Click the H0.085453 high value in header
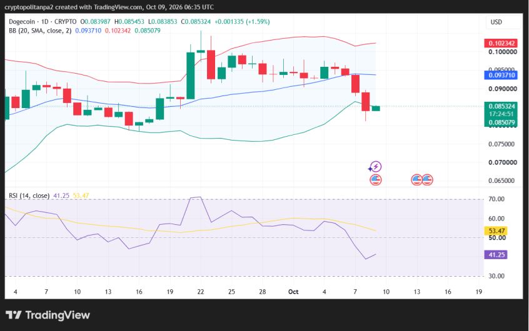529x331 pixels. pyautogui.click(x=129, y=22)
